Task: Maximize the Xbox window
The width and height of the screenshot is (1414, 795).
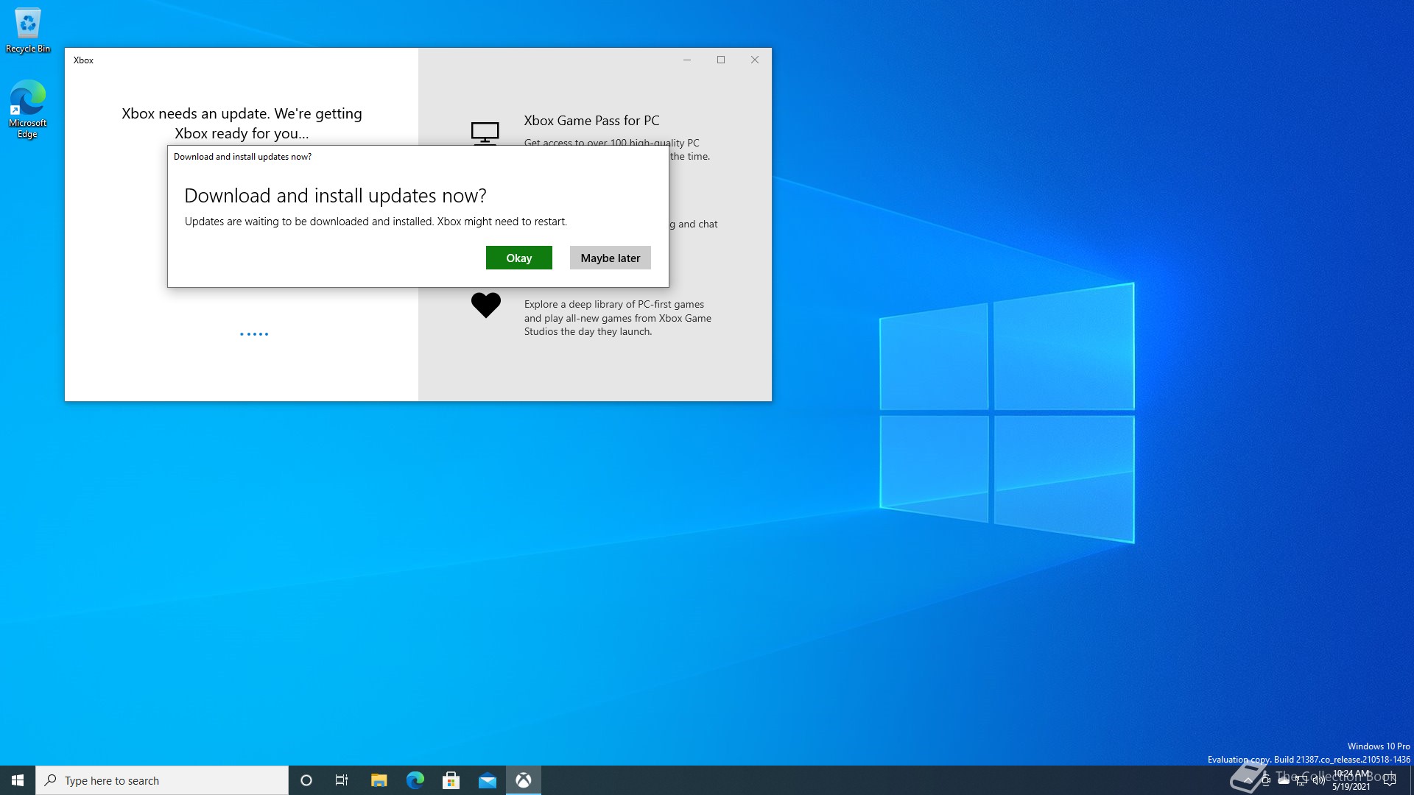Action: click(x=721, y=60)
